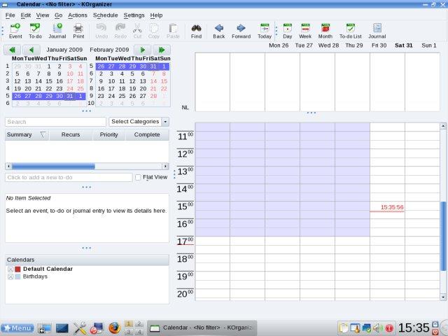Open the Actions menu
This screenshot has width=448, height=336.
78,15
